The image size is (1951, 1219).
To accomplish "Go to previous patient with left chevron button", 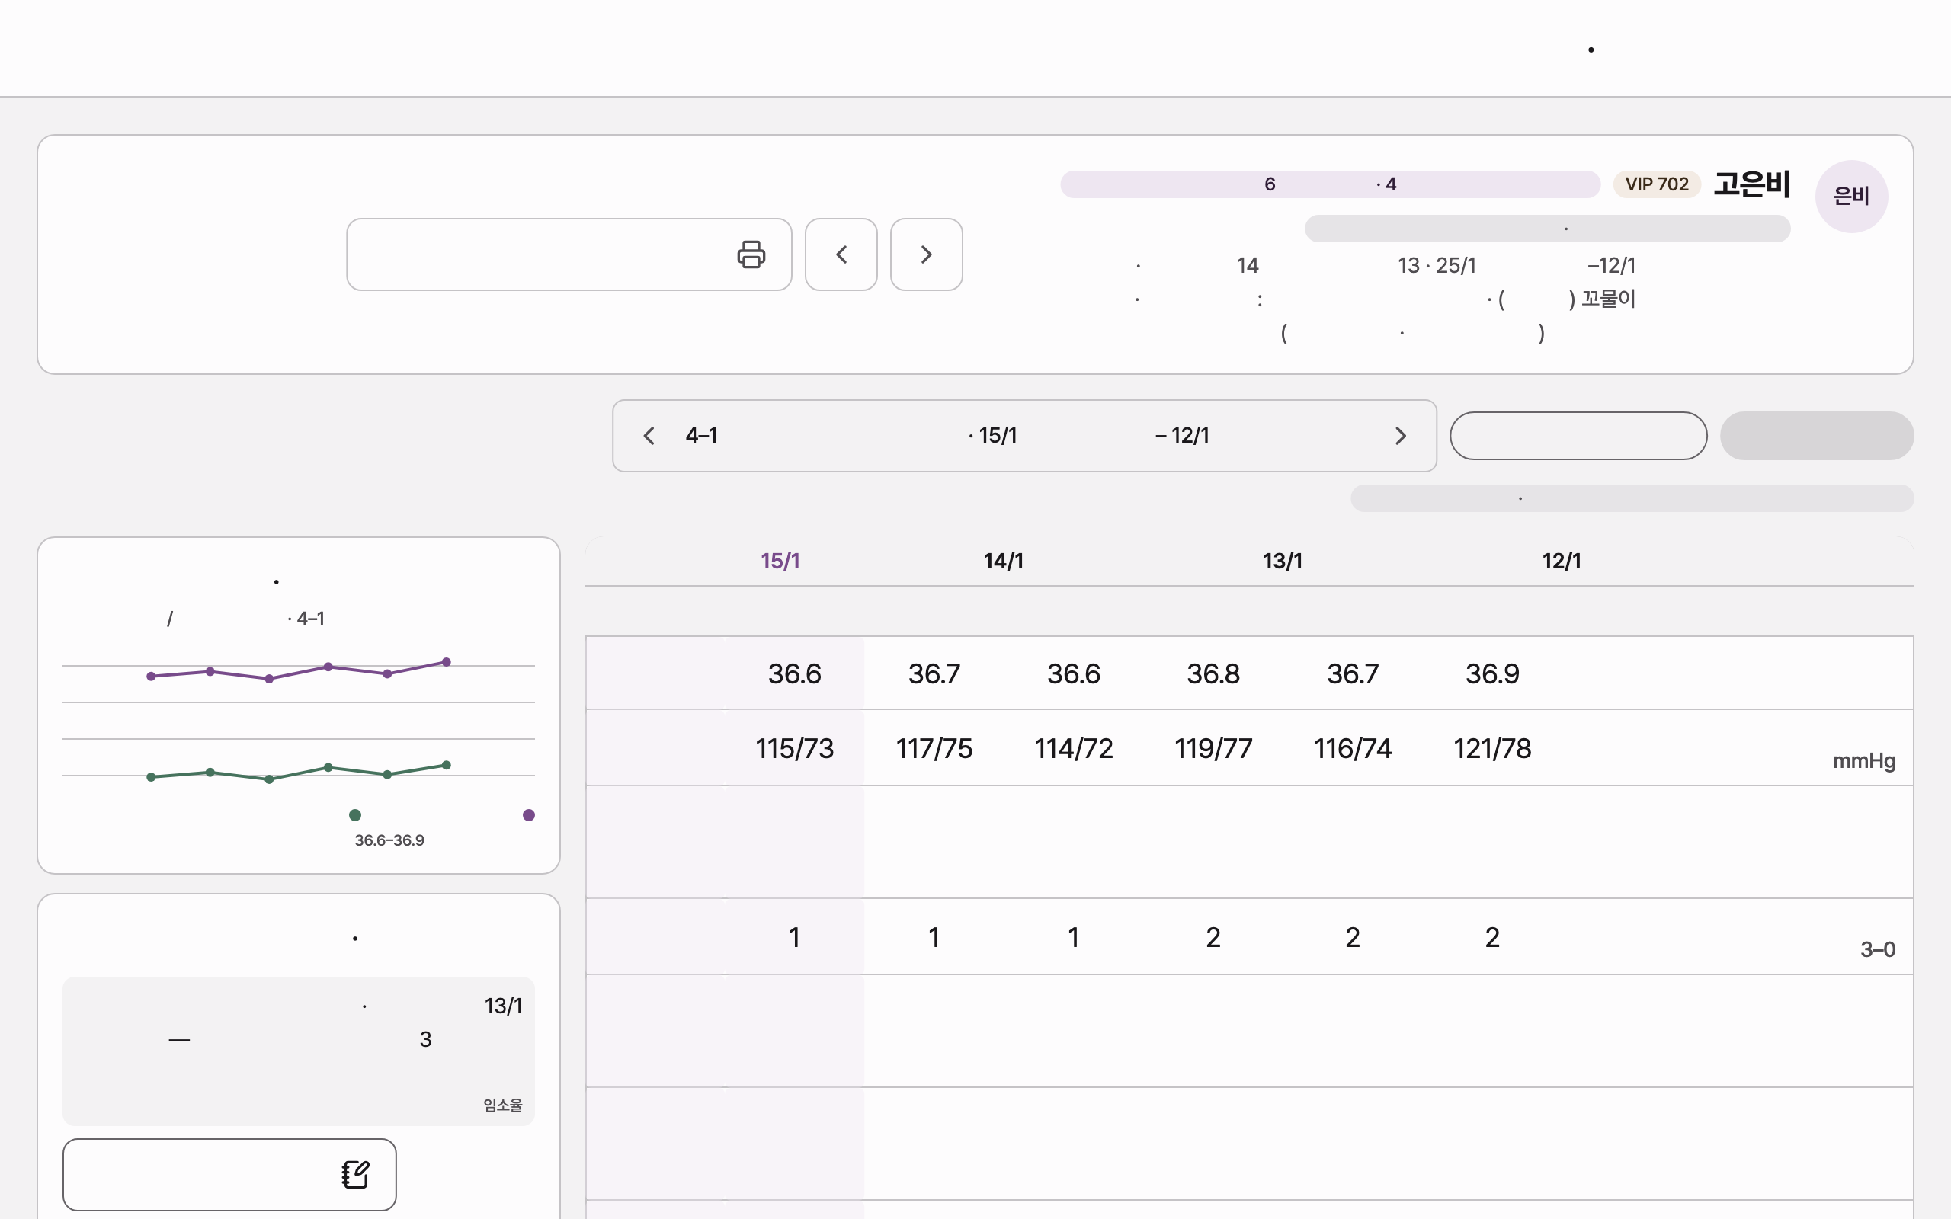I will 841,254.
